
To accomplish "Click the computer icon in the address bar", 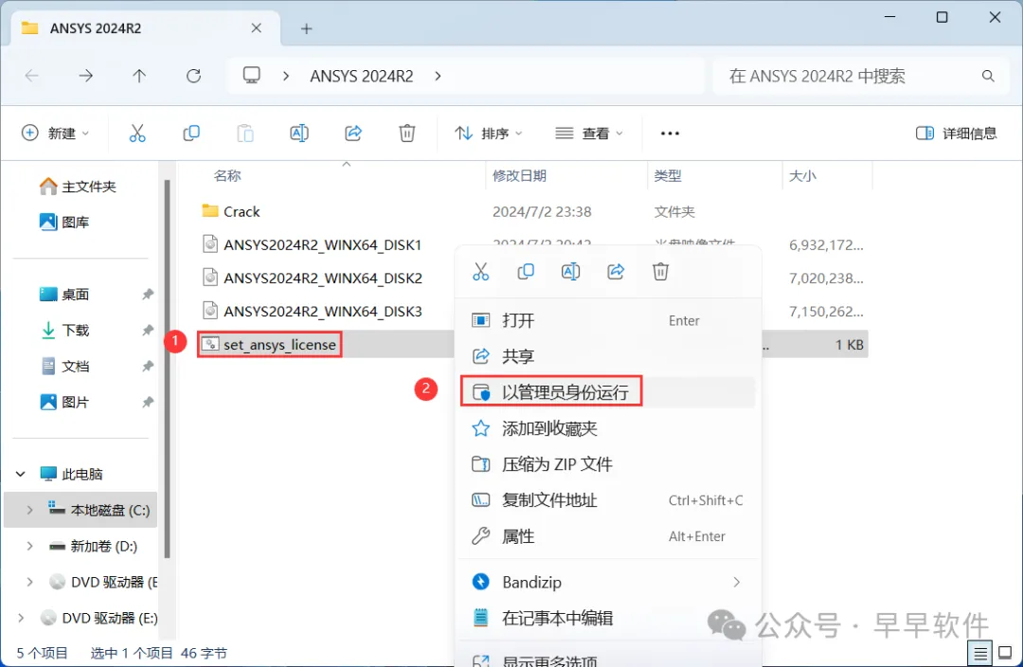I will (252, 76).
